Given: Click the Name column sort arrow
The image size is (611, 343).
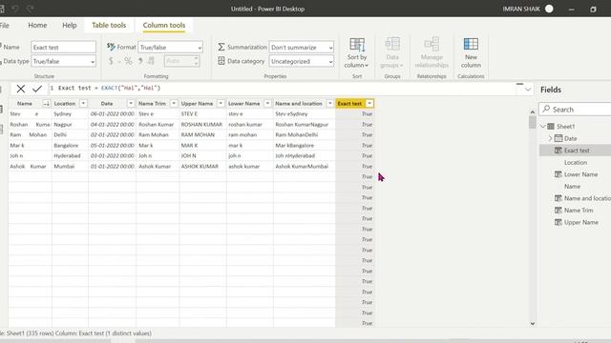Looking at the screenshot, I should 47,104.
